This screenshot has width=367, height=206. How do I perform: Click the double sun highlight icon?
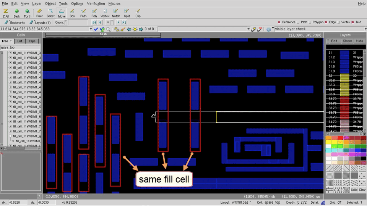click(117, 29)
